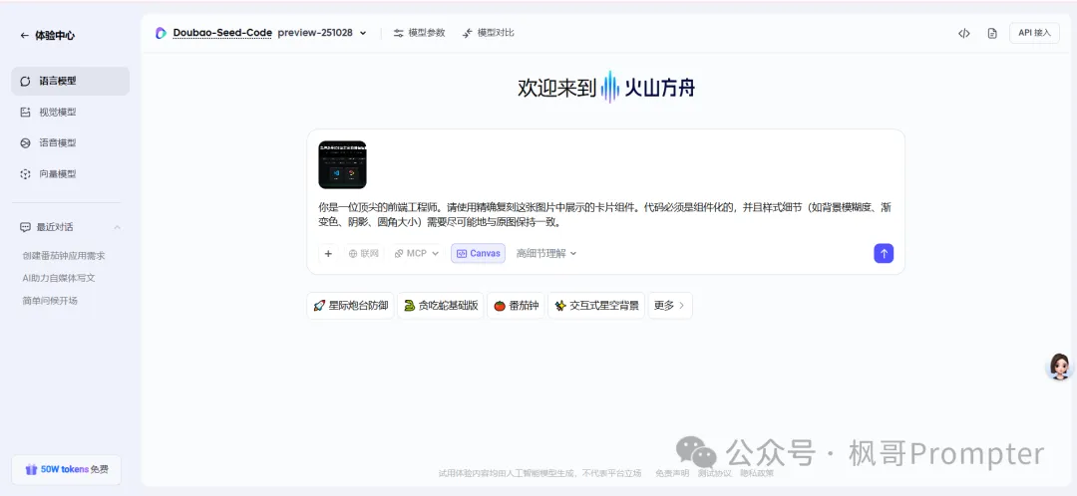Viewport: 1077px width, 496px height.
Task: Open conversation AI助力自媒体写文
Action: [x=59, y=278]
